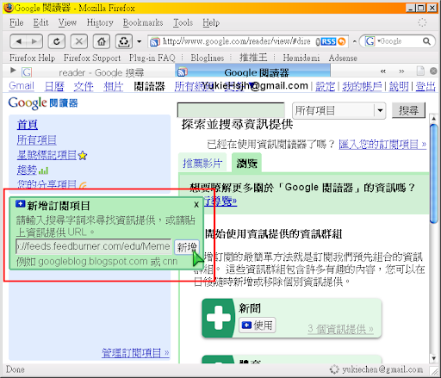Go to 首頁 in sidebar
The height and width of the screenshot is (378, 441).
28,125
